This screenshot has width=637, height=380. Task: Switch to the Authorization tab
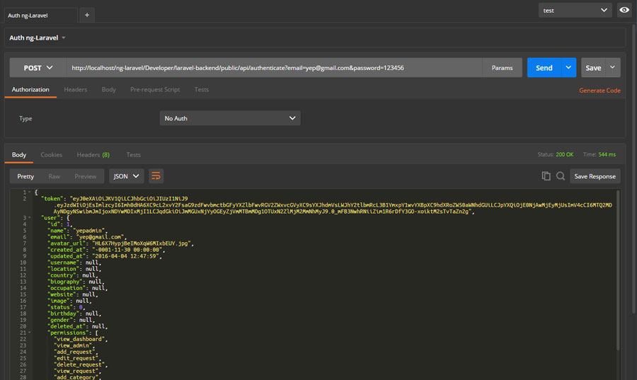pyautogui.click(x=30, y=89)
